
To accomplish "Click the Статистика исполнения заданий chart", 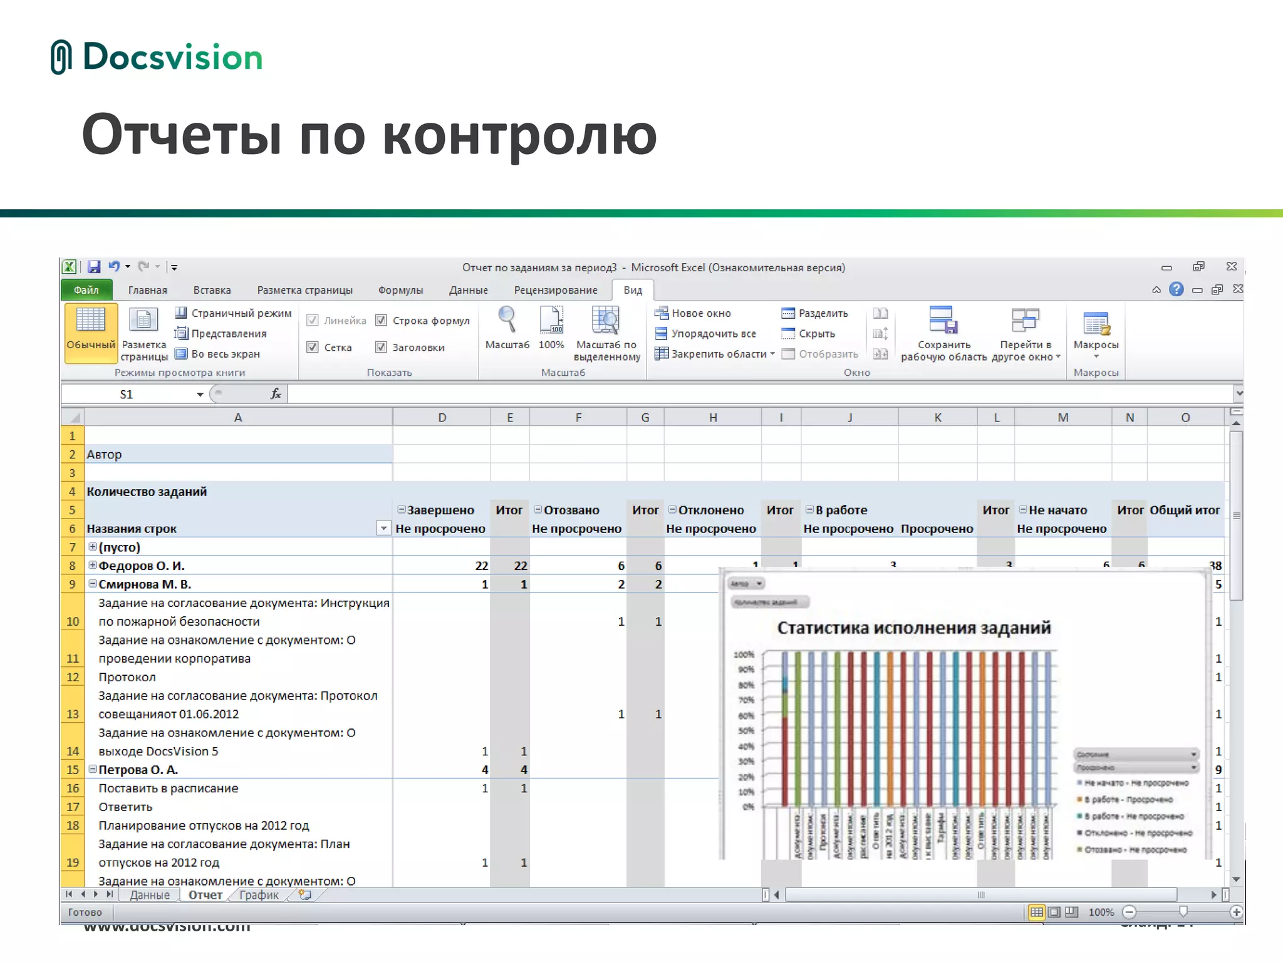I will (x=965, y=714).
